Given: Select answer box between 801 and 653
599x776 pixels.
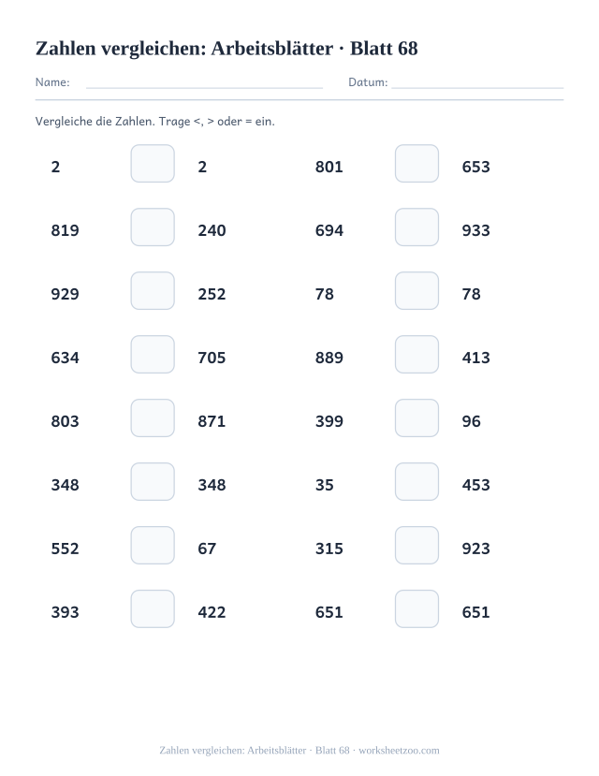Looking at the screenshot, I should click(x=416, y=163).
